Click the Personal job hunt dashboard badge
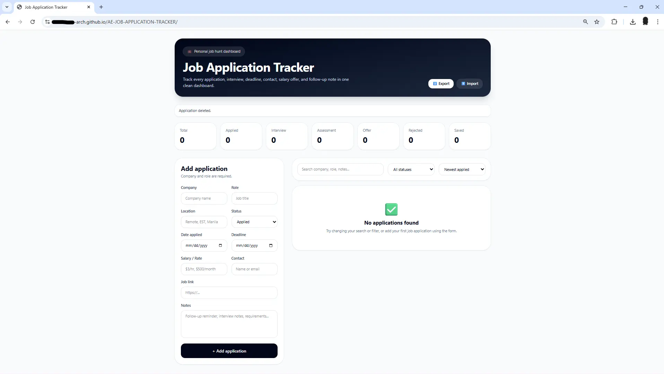 coord(214,51)
